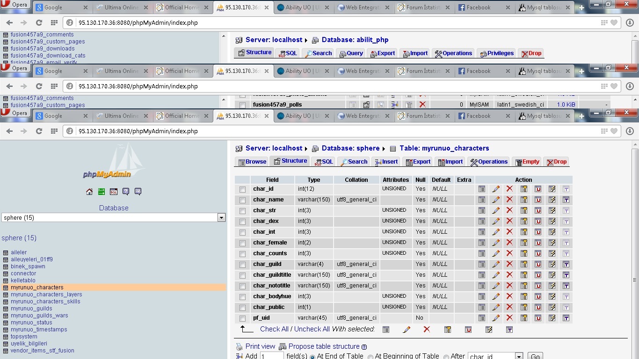Open the Empty tab of myrunuo_characters
This screenshot has height=359, width=639.
click(527, 162)
